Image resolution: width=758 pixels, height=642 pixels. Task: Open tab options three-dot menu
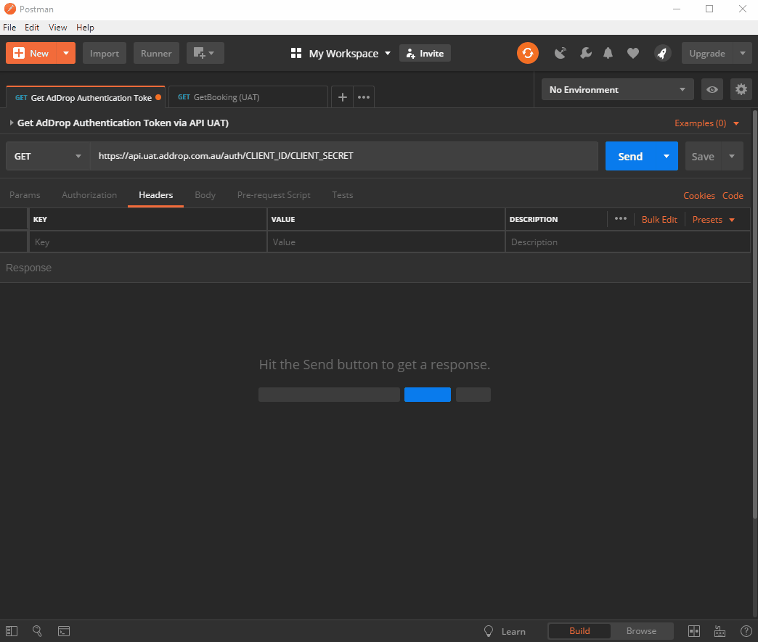pos(364,97)
